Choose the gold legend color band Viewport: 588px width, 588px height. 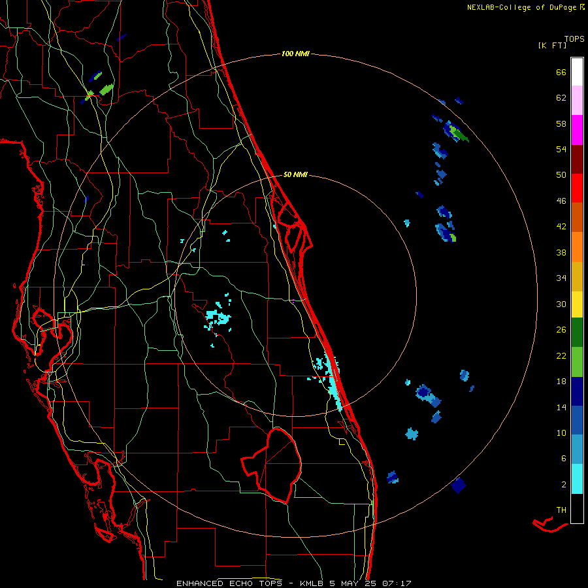click(577, 276)
